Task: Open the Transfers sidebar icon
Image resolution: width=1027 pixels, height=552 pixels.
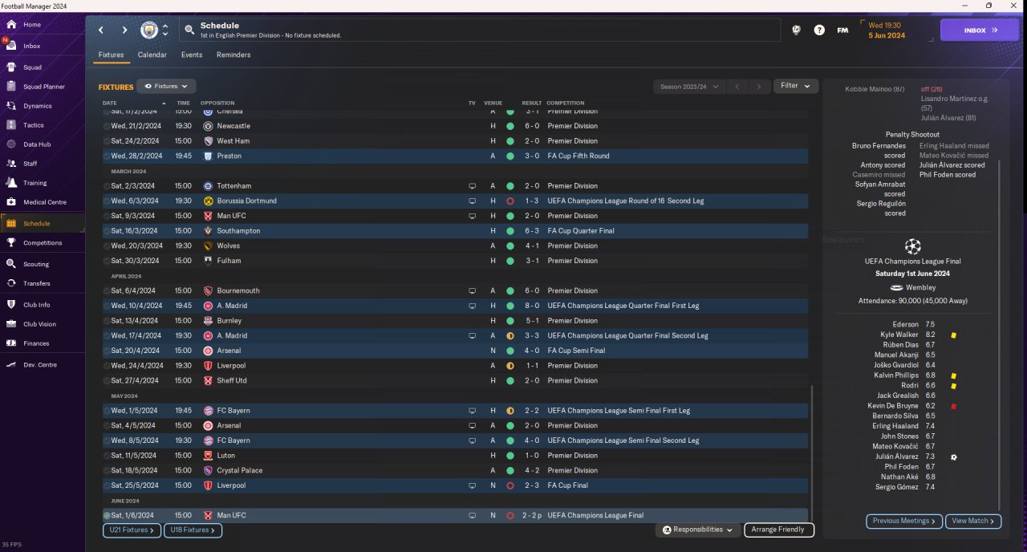Action: (x=11, y=283)
